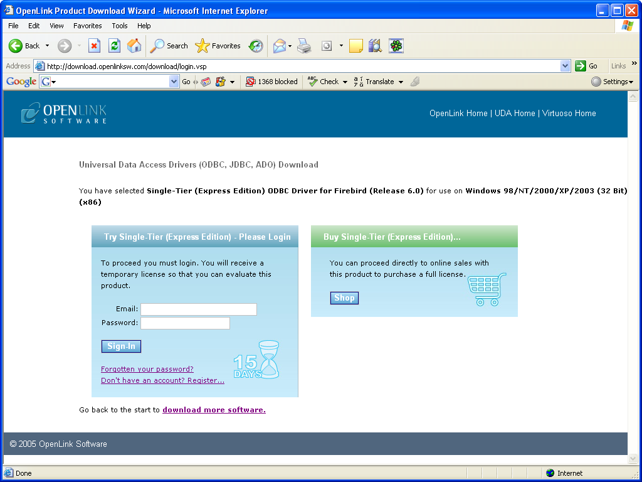Open the File menu
This screenshot has height=482, width=642.
pos(13,25)
